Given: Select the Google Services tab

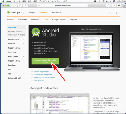Looking at the screenshot, I should coord(59,20).
